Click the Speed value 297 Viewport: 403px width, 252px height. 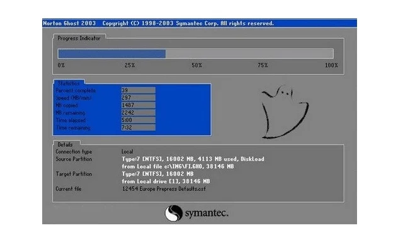[x=139, y=98]
